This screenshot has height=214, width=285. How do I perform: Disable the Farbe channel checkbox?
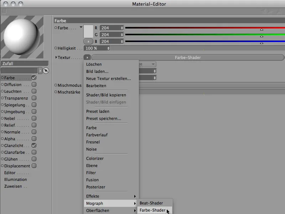[34, 78]
